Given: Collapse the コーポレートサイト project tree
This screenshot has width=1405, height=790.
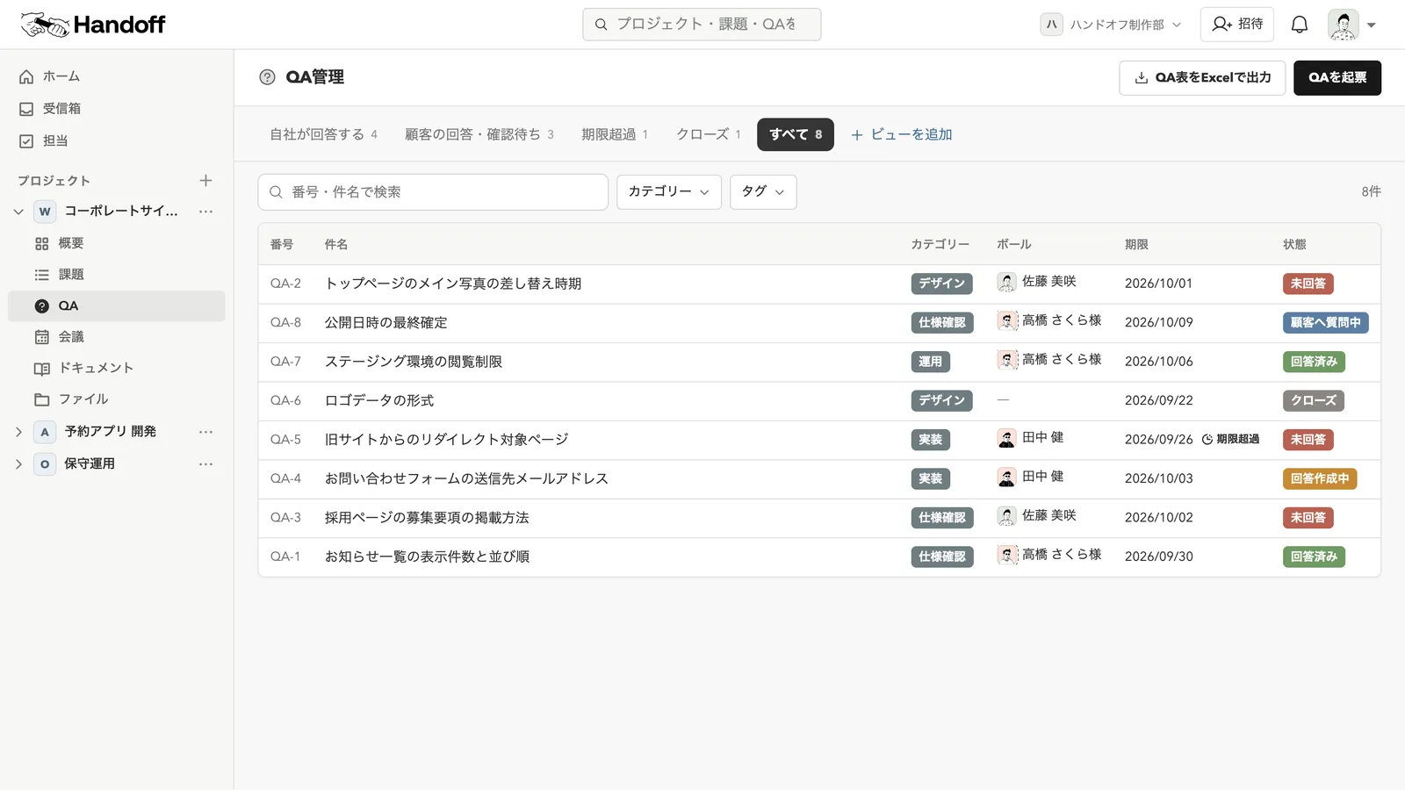Looking at the screenshot, I should [18, 212].
